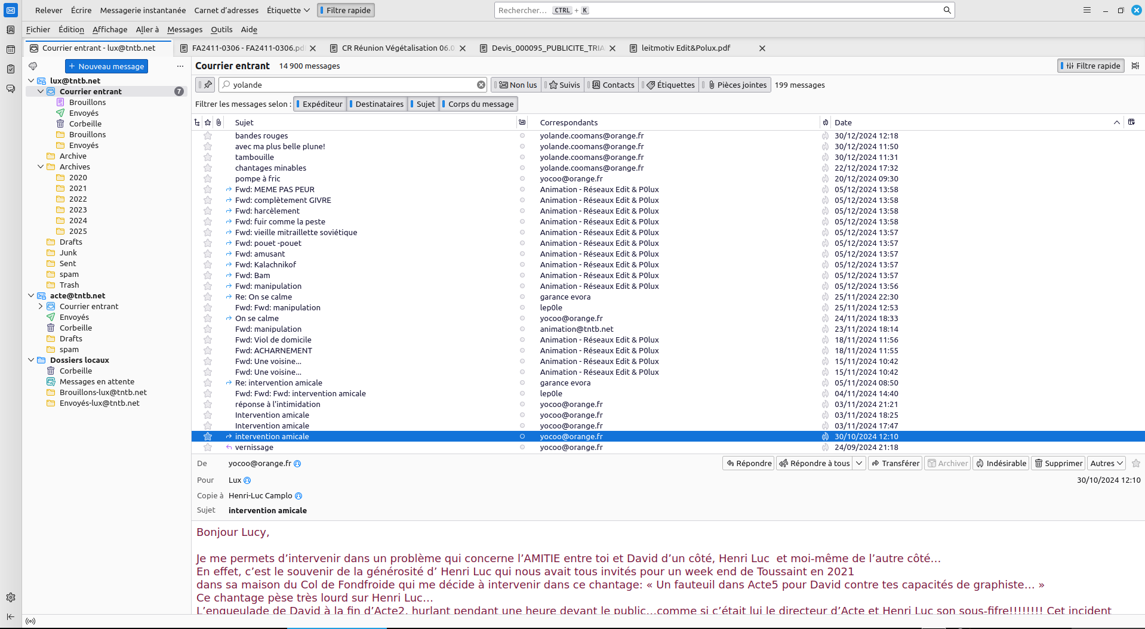Open the Outils menu
The height and width of the screenshot is (629, 1145).
click(x=221, y=29)
